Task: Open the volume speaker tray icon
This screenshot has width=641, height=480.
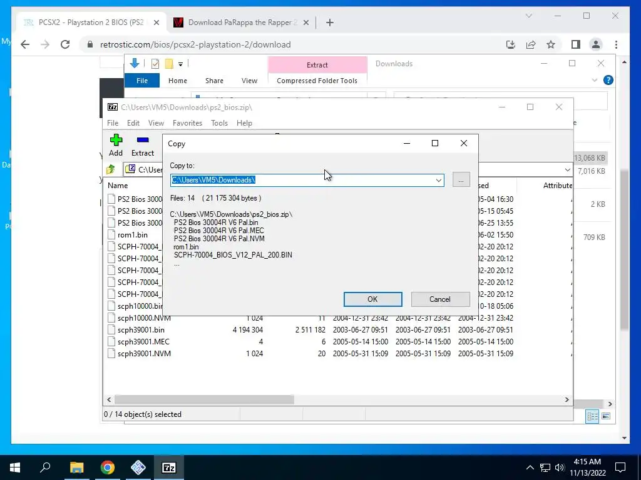Action: [x=560, y=467]
